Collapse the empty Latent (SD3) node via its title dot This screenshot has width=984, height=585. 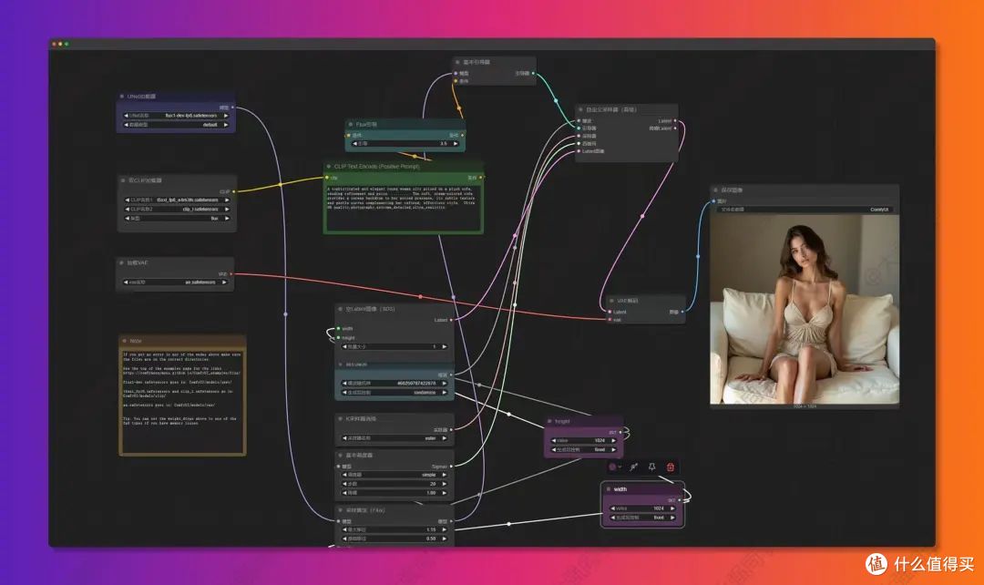[x=340, y=309]
